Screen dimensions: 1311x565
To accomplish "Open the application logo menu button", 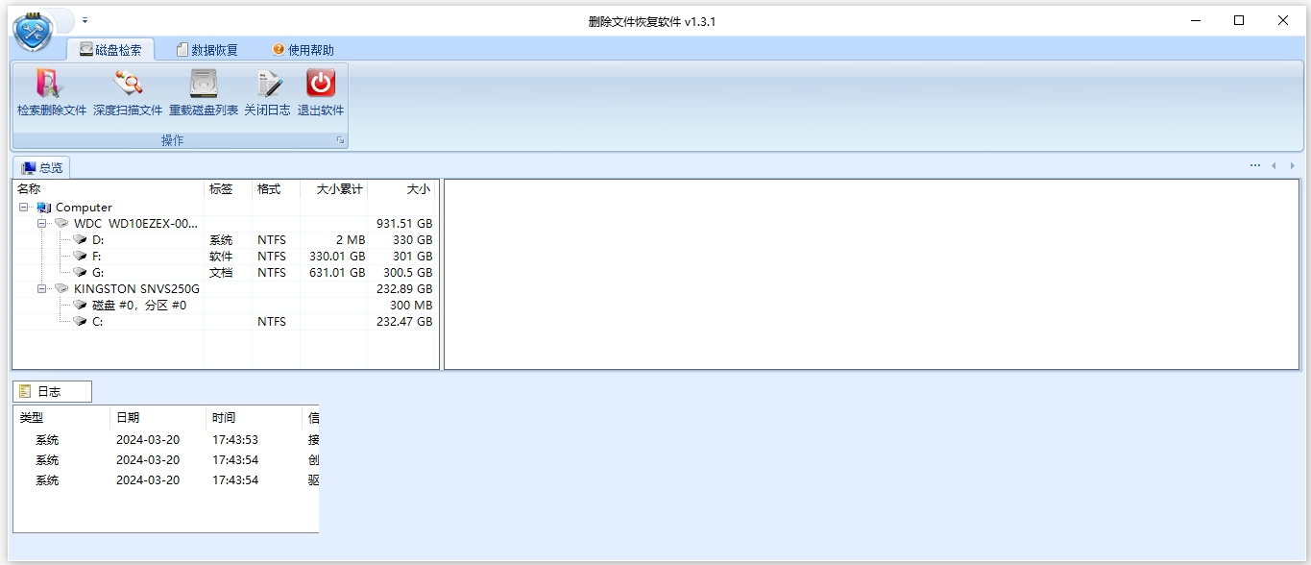I will point(33,34).
